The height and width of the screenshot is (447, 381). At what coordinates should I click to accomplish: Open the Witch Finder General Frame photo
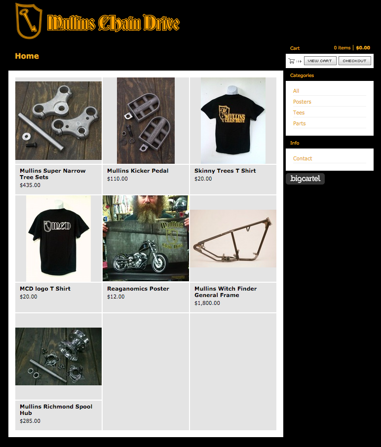233,239
